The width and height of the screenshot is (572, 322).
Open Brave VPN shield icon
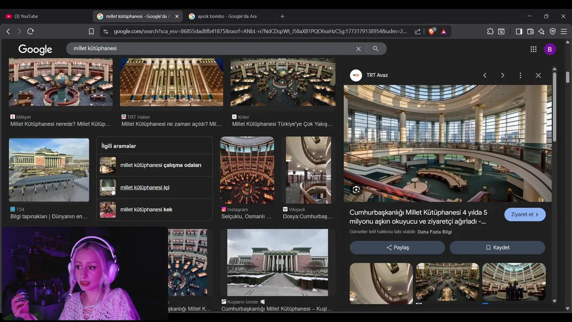553,31
